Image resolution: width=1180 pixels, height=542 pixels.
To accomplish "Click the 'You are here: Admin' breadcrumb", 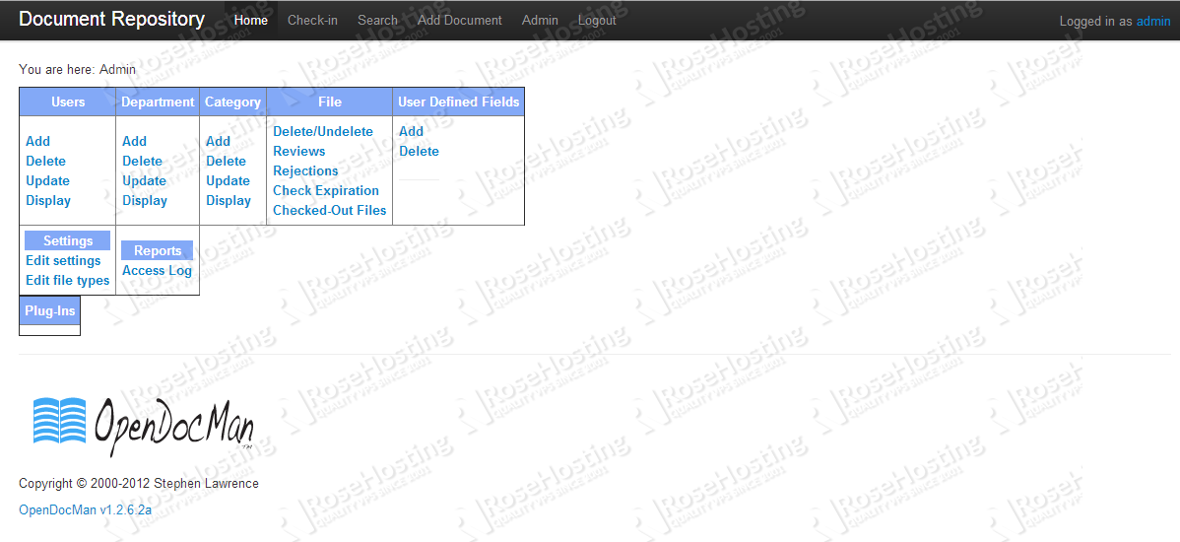I will pyautogui.click(x=78, y=69).
